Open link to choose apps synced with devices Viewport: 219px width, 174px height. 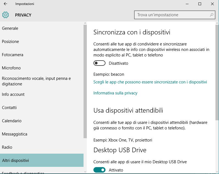[150, 82]
